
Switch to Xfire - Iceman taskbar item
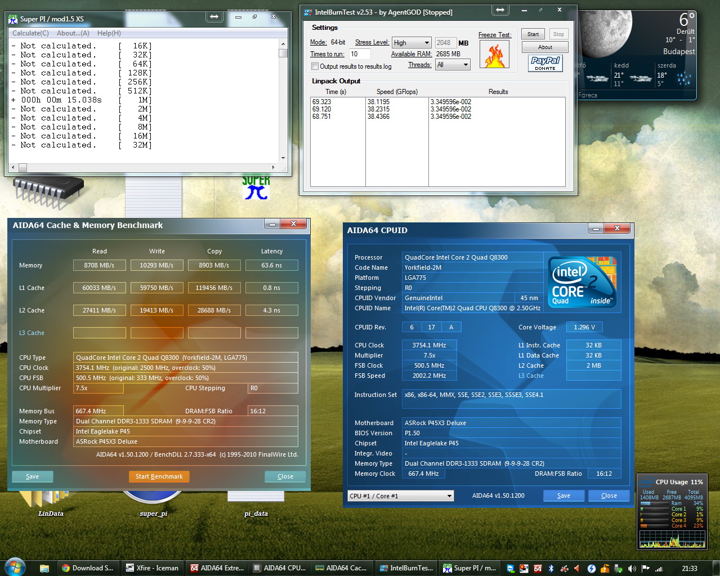(x=152, y=568)
